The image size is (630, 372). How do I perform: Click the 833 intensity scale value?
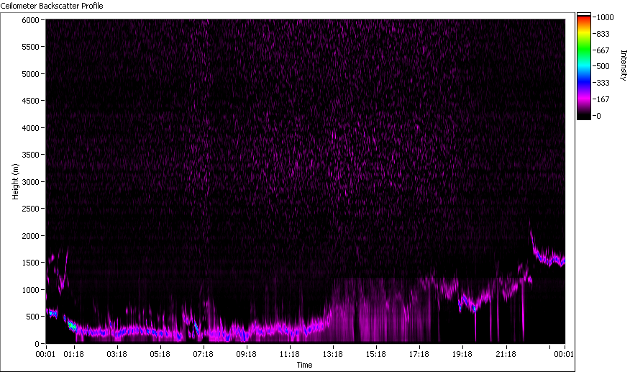[603, 35]
